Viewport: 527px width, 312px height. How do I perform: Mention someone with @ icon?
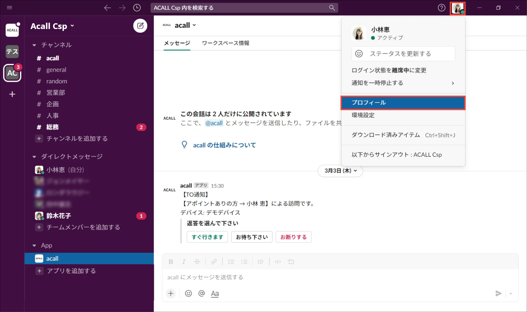click(x=201, y=293)
